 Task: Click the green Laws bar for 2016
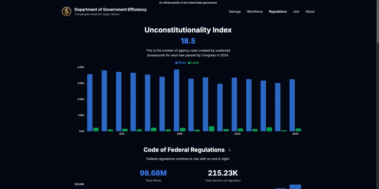(x=183, y=130)
